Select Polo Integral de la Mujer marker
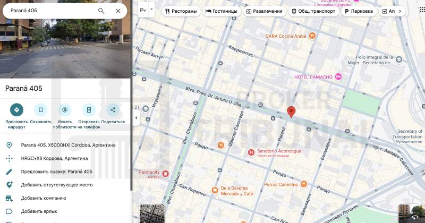The image size is (425, 223). (399, 59)
